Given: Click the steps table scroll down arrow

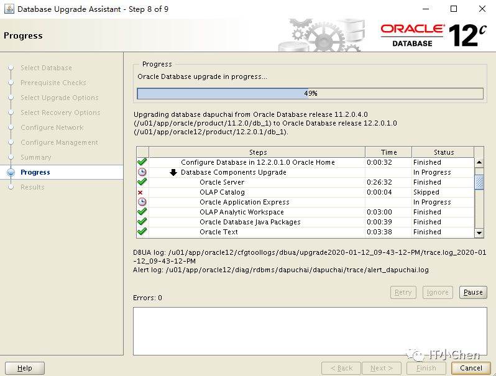Looking at the screenshot, I should 479,233.
